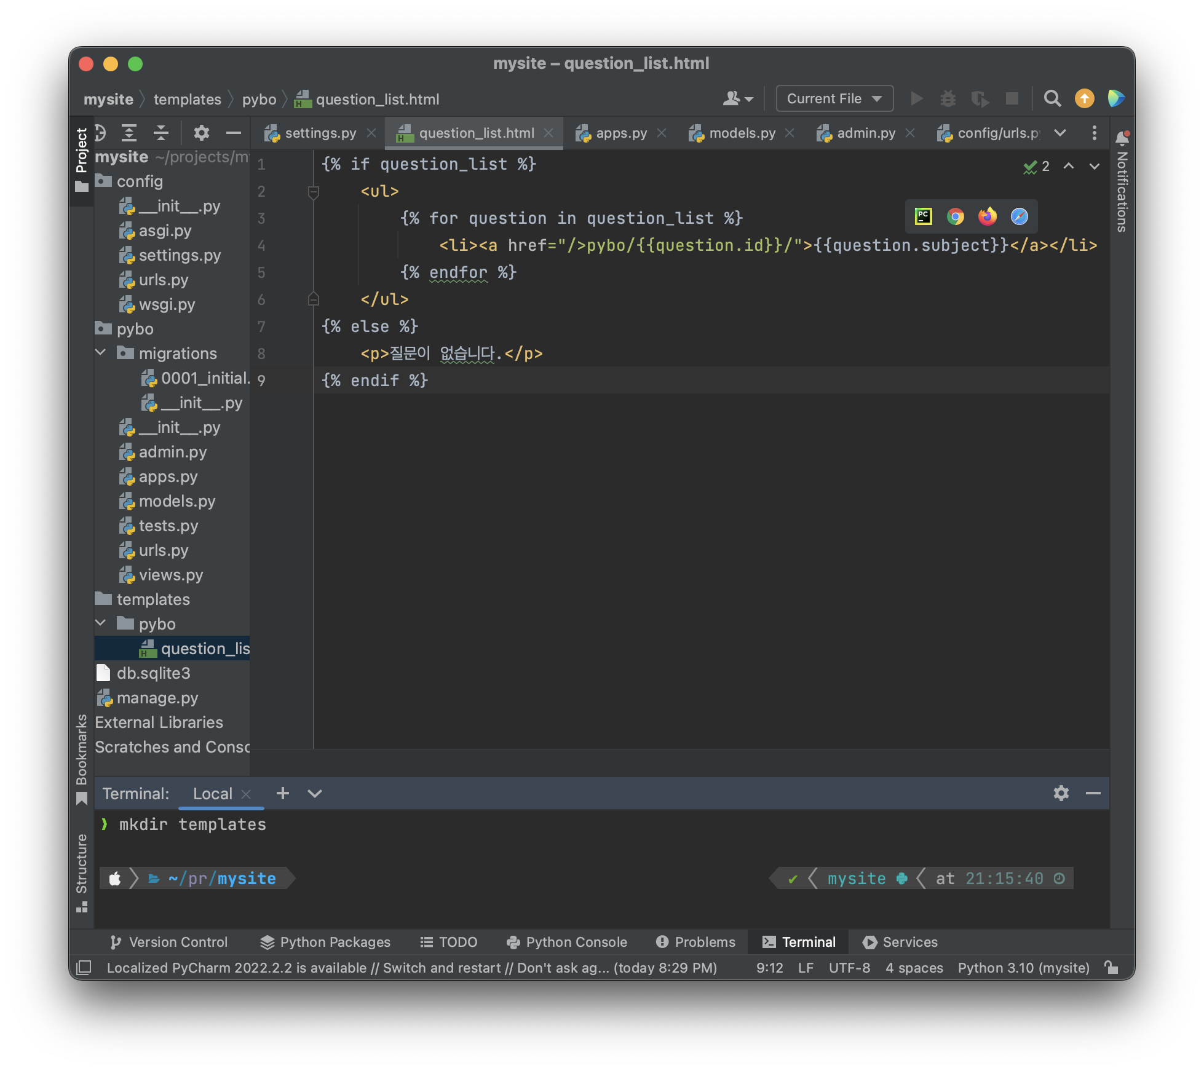Open views.py in project tree
Viewport: 1204px width, 1071px height.
coord(170,575)
